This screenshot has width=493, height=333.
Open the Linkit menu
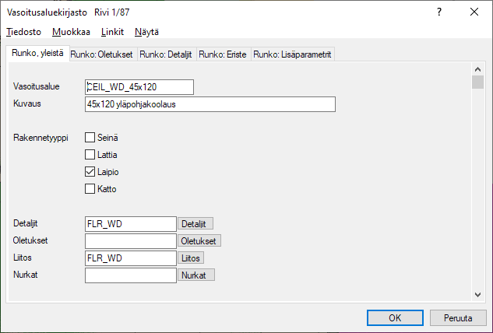tap(112, 32)
